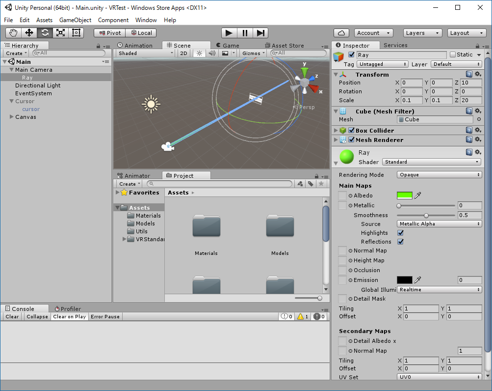Disable the Box Collider checkbox
Screen dimensions: 492x391
click(351, 130)
